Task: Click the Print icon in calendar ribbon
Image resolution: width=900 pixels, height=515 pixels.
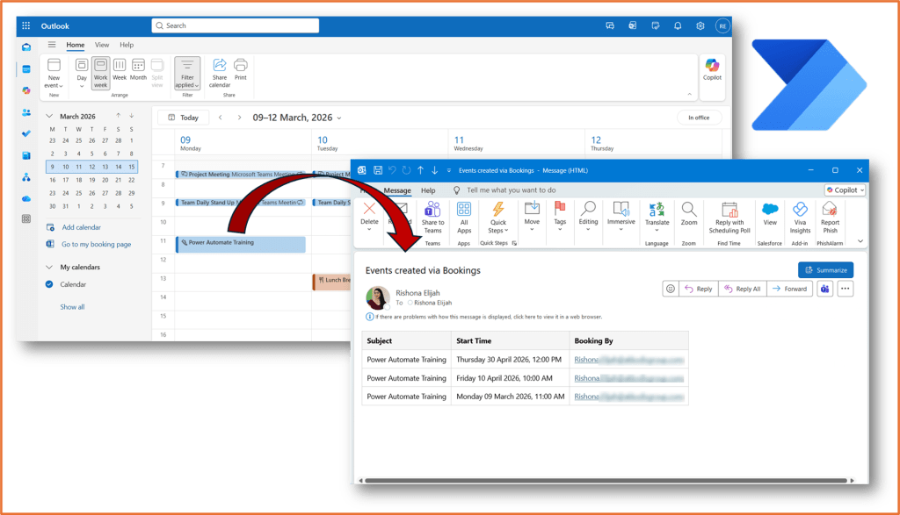Action: 240,69
